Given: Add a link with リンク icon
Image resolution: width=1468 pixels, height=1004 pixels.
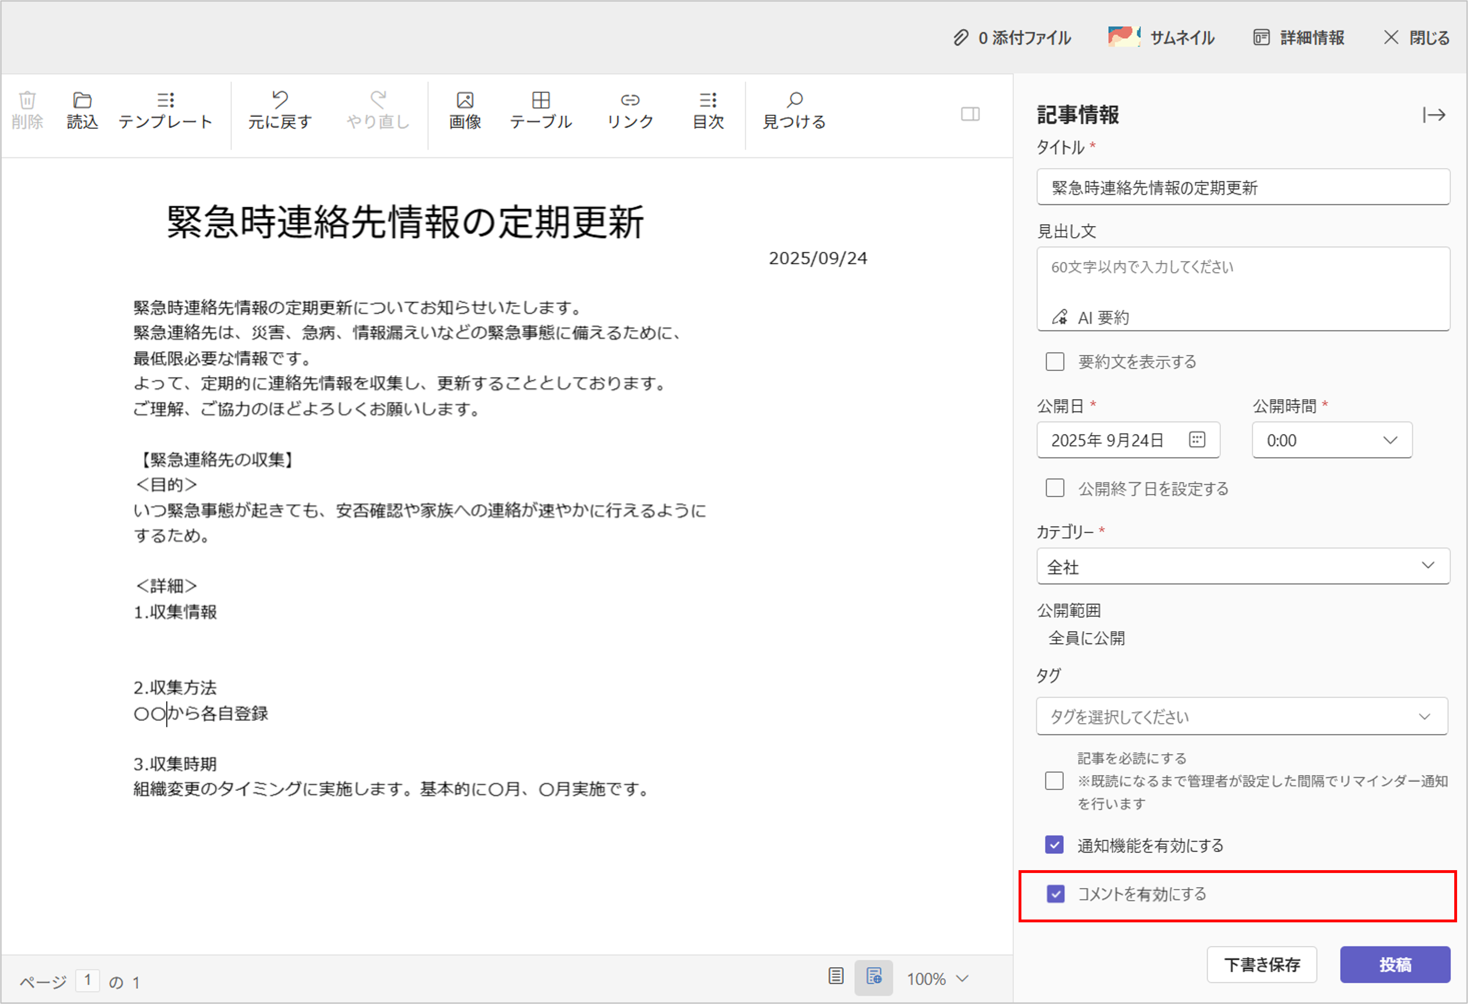Looking at the screenshot, I should 630,101.
